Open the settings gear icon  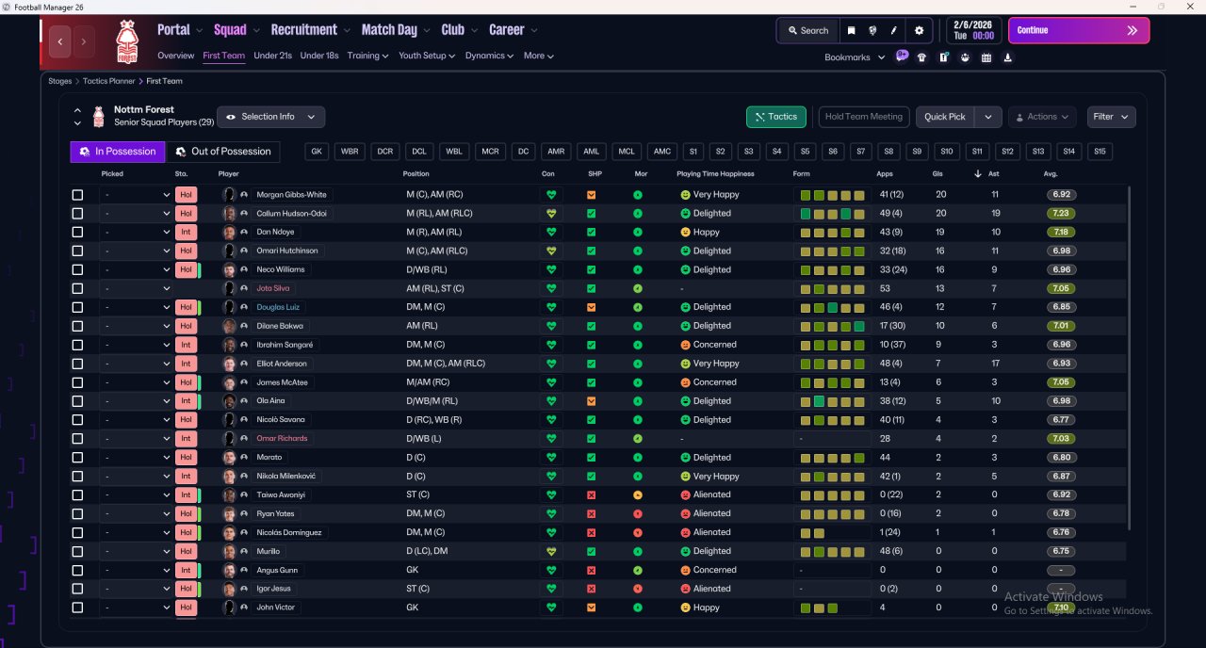[x=920, y=30]
